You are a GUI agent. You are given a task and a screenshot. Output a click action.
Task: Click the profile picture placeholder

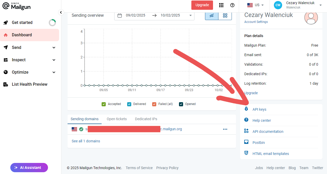pos(311,18)
